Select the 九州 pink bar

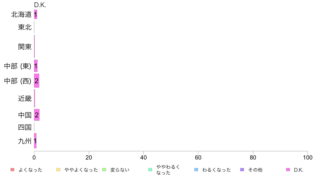click(x=35, y=141)
